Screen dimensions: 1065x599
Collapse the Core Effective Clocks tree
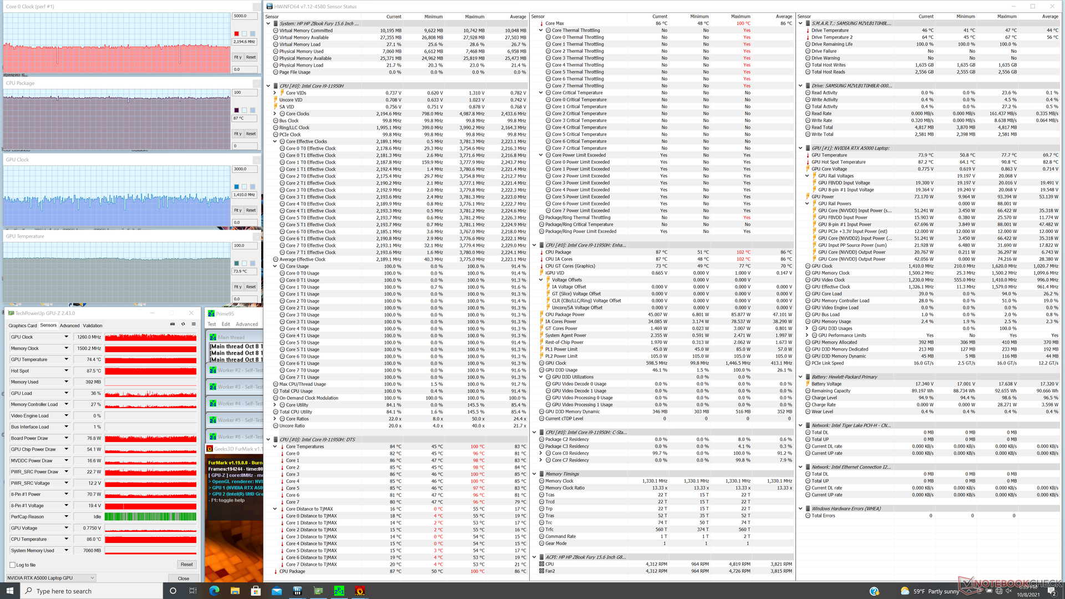click(x=275, y=141)
